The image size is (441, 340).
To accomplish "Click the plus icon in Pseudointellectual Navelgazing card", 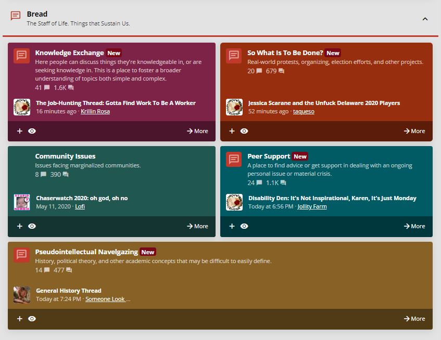I will pos(20,319).
